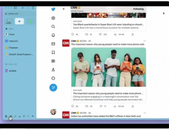
Task: Open the Arc library icon
Action: point(6,116)
